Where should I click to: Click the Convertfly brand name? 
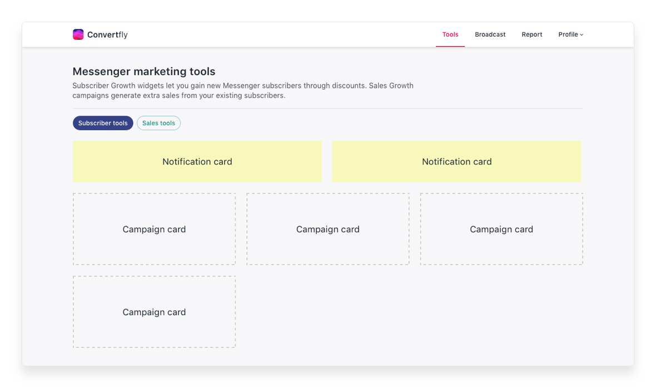coord(107,34)
